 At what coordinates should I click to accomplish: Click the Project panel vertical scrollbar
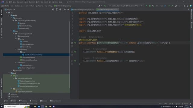click(69, 55)
